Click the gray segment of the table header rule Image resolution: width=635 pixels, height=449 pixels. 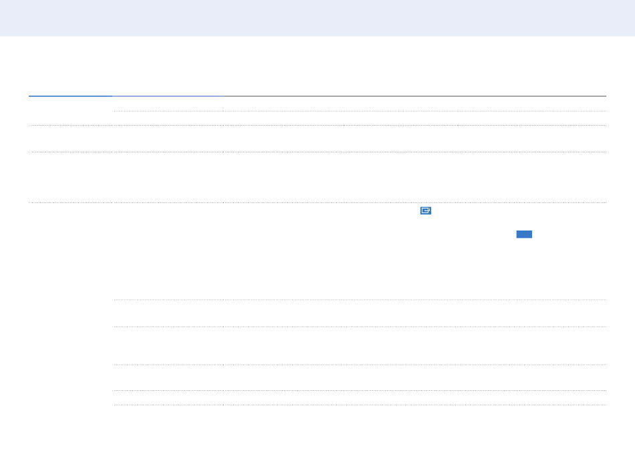click(414, 96)
